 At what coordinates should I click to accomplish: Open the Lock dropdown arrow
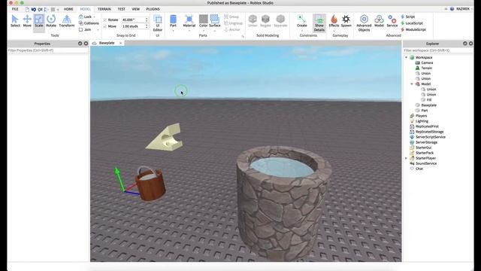(x=94, y=17)
